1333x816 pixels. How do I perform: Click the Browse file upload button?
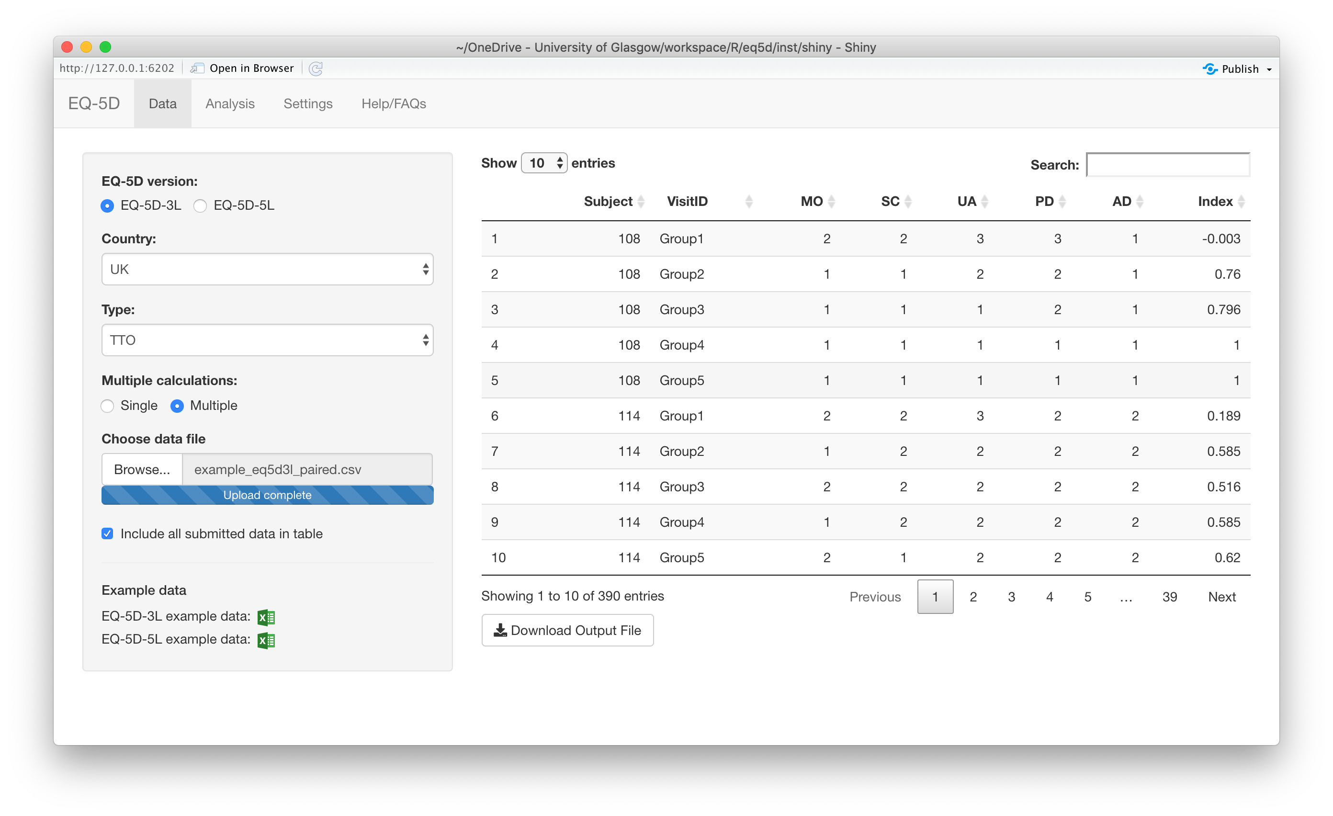[x=141, y=469]
